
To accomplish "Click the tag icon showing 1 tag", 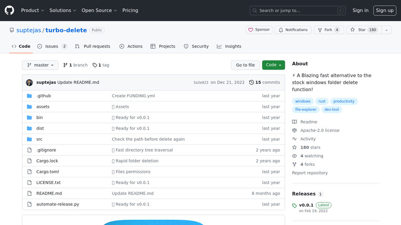I will tap(95, 65).
